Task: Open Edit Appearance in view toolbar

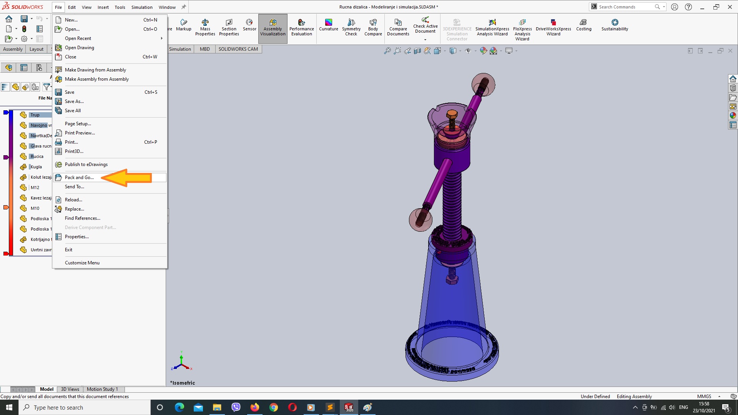Action: (483, 51)
